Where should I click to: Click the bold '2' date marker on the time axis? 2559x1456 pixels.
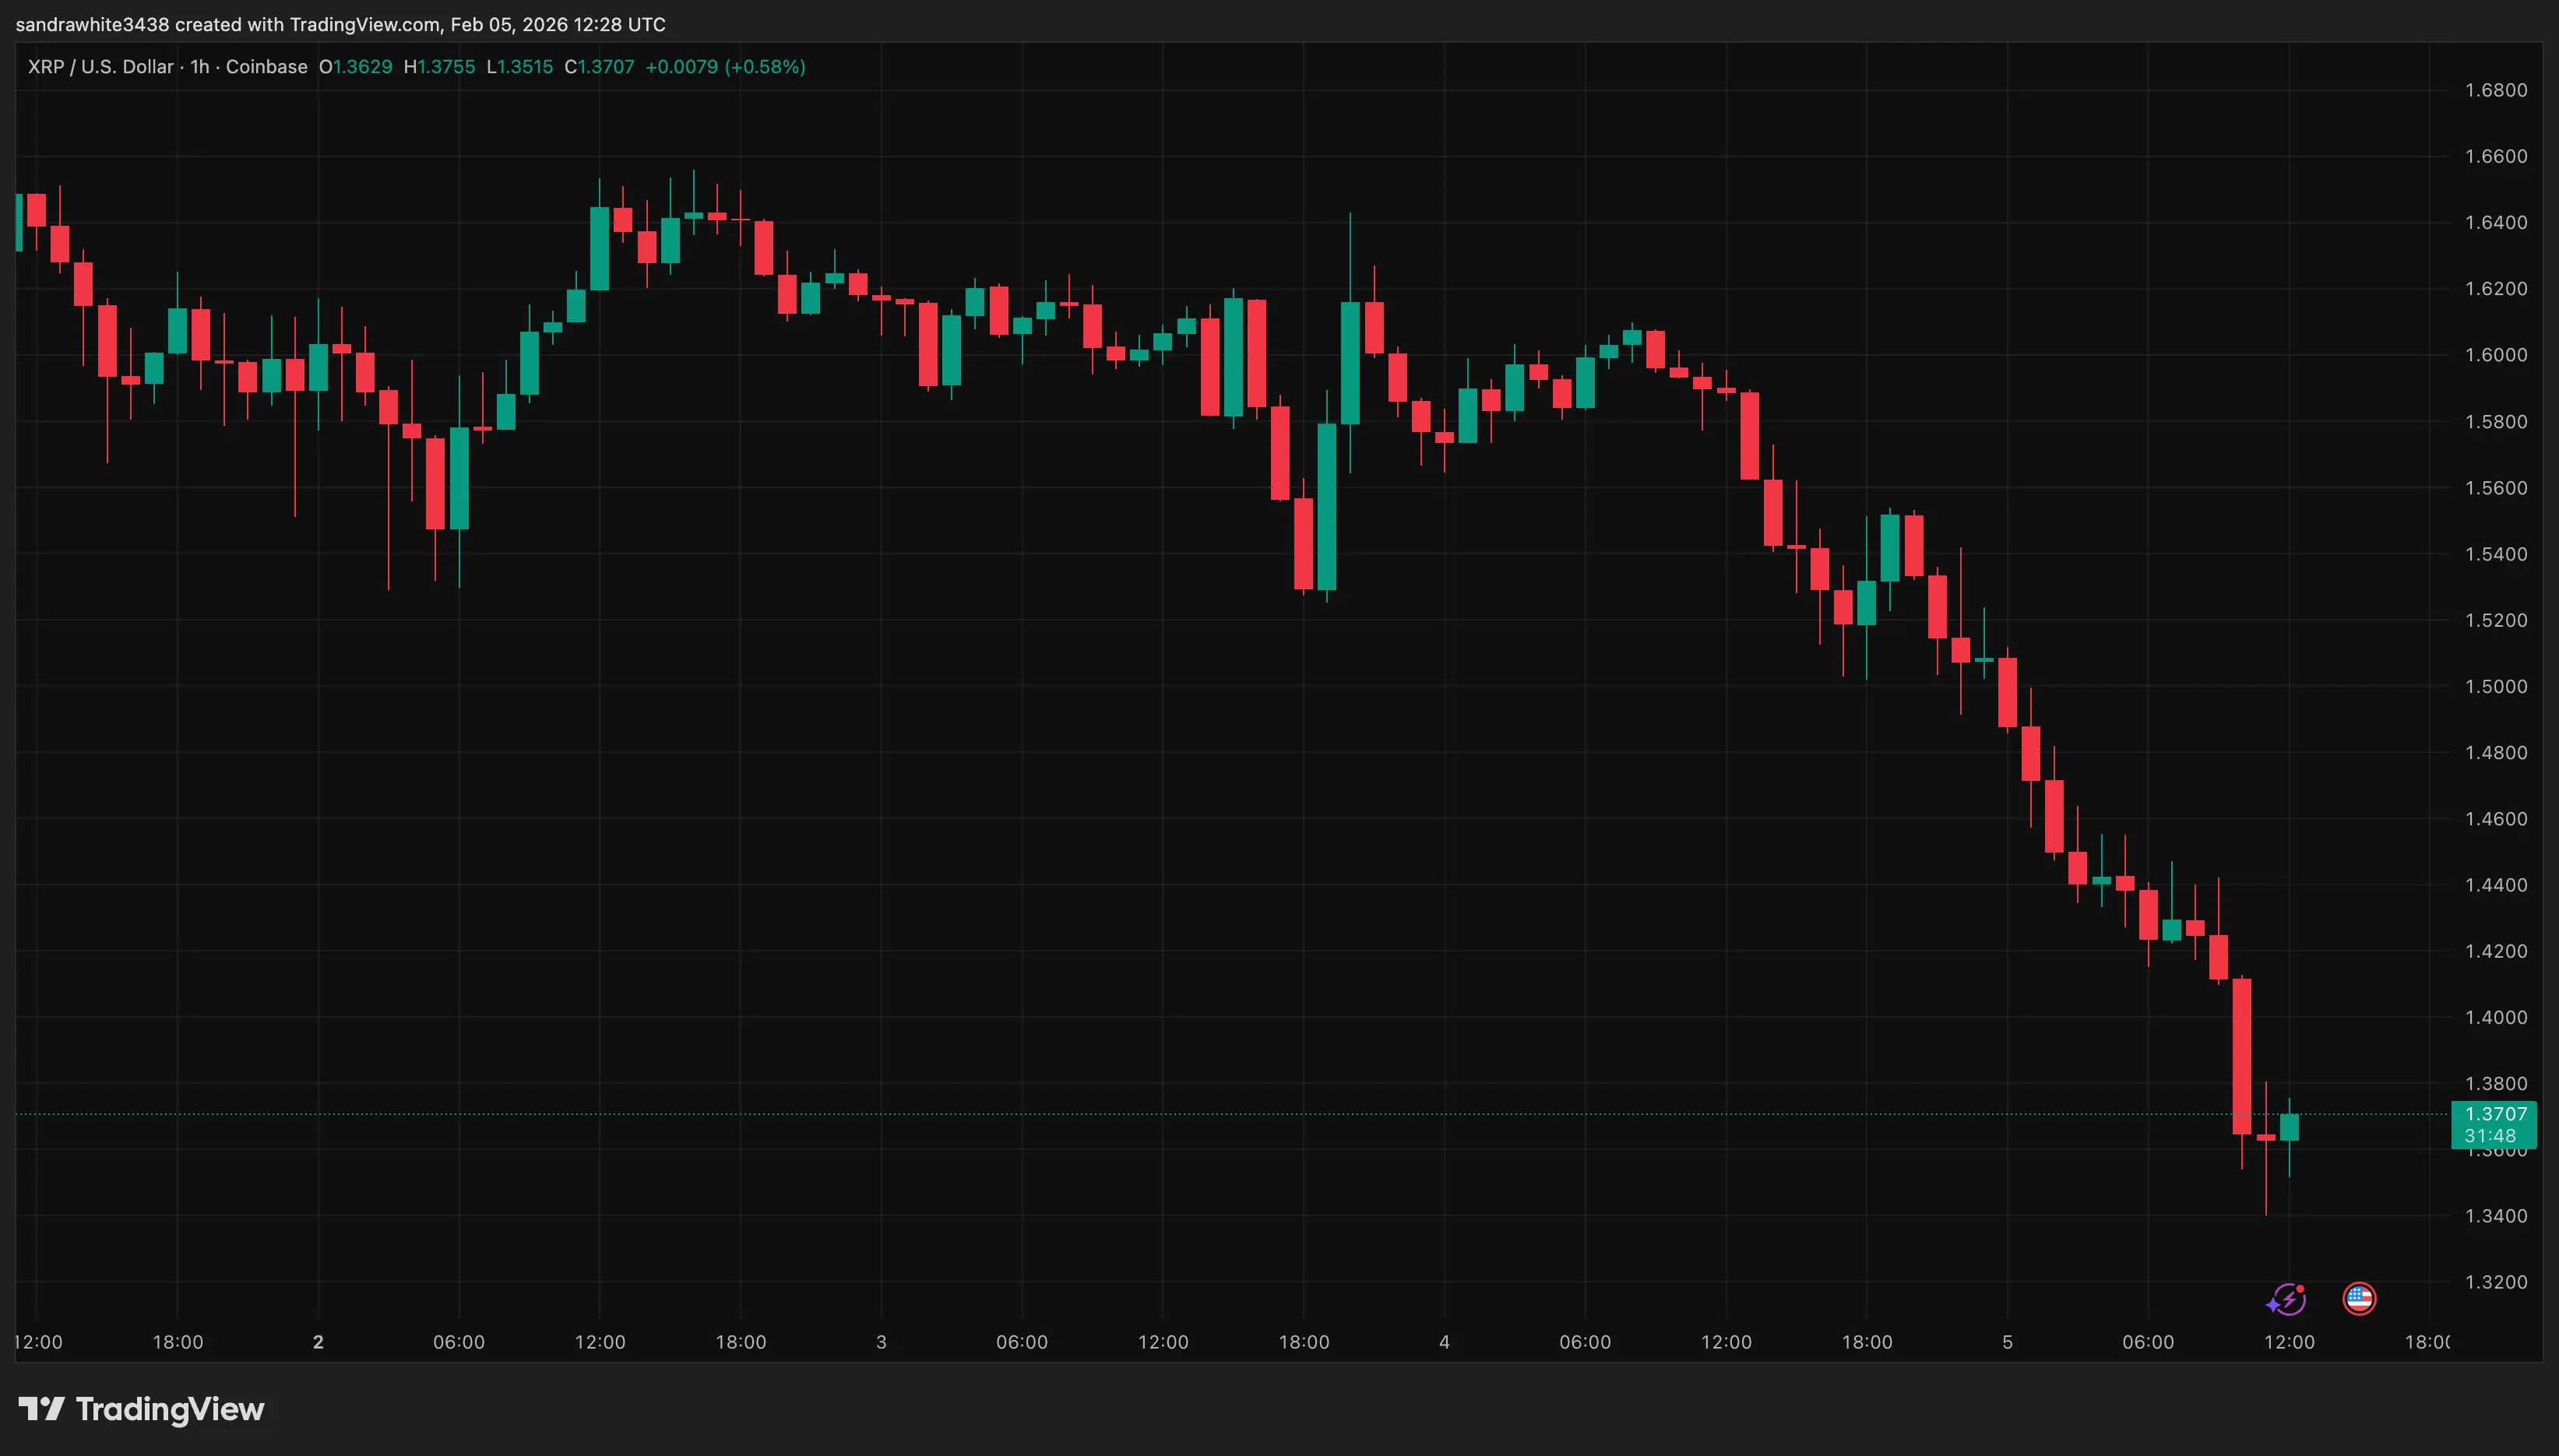[318, 1342]
